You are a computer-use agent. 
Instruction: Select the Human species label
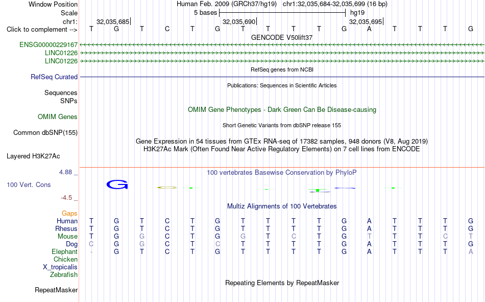(x=67, y=221)
